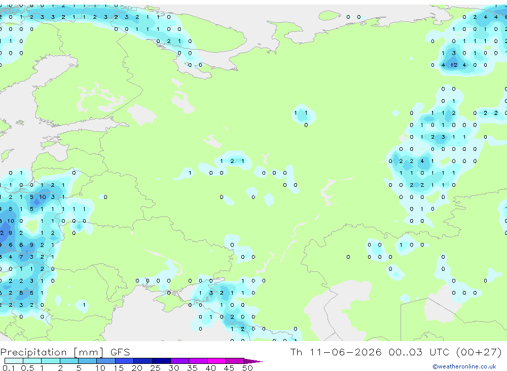Click the '20' legend scale label
Screen dimensions: 507x371
coord(137,368)
